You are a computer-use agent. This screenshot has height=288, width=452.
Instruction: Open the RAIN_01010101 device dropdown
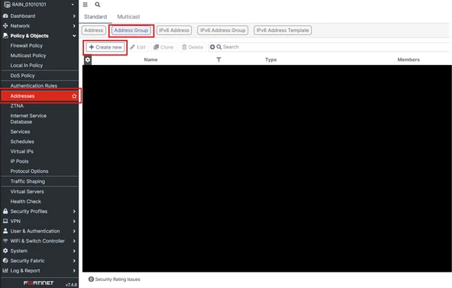72,5
